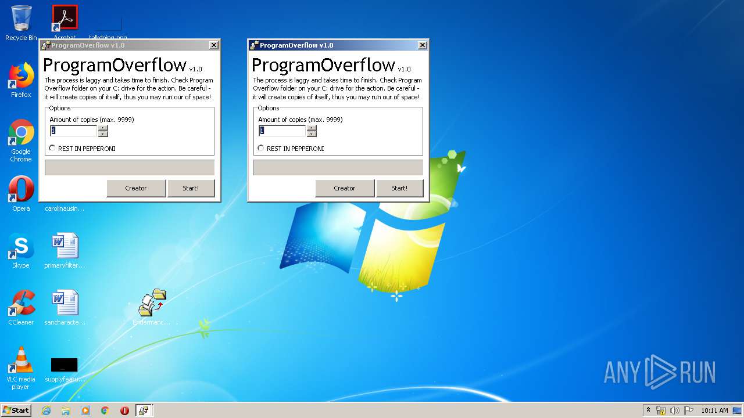Launch Google Chrome from the desktop
744x418 pixels.
(21, 140)
